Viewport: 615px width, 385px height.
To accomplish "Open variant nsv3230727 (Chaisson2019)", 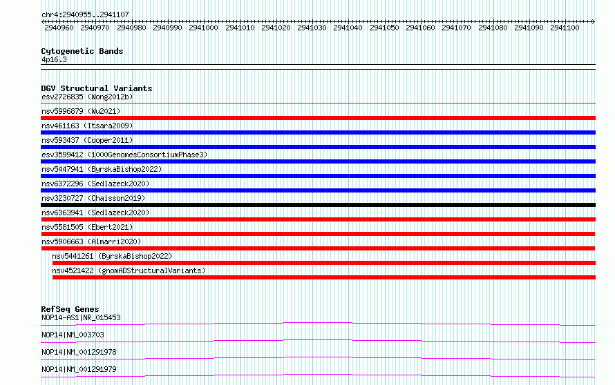I will (x=93, y=198).
